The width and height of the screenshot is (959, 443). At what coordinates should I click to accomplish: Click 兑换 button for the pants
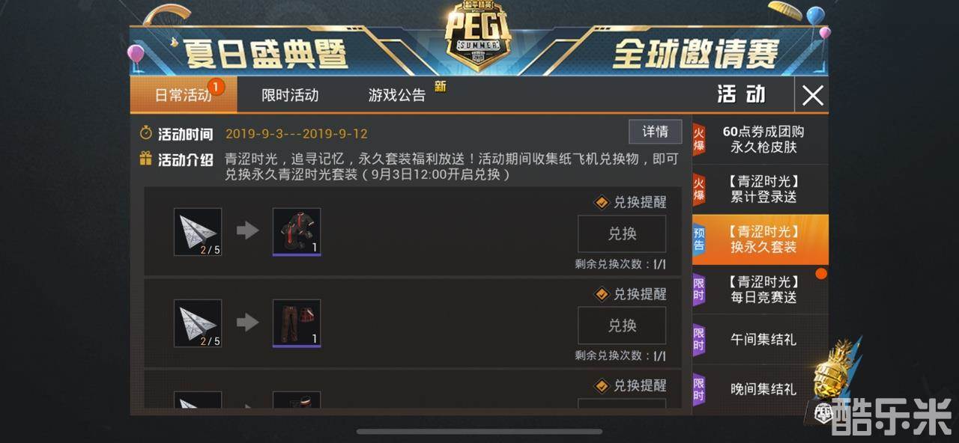(622, 326)
